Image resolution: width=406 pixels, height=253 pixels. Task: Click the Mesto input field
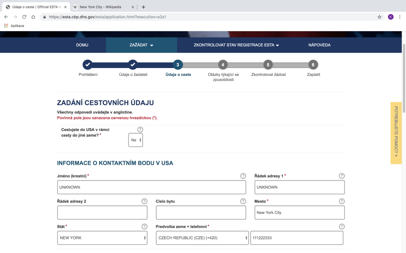299,213
